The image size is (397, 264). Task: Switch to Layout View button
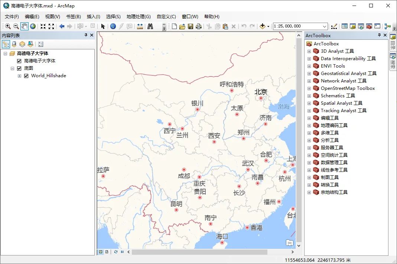(x=107, y=252)
